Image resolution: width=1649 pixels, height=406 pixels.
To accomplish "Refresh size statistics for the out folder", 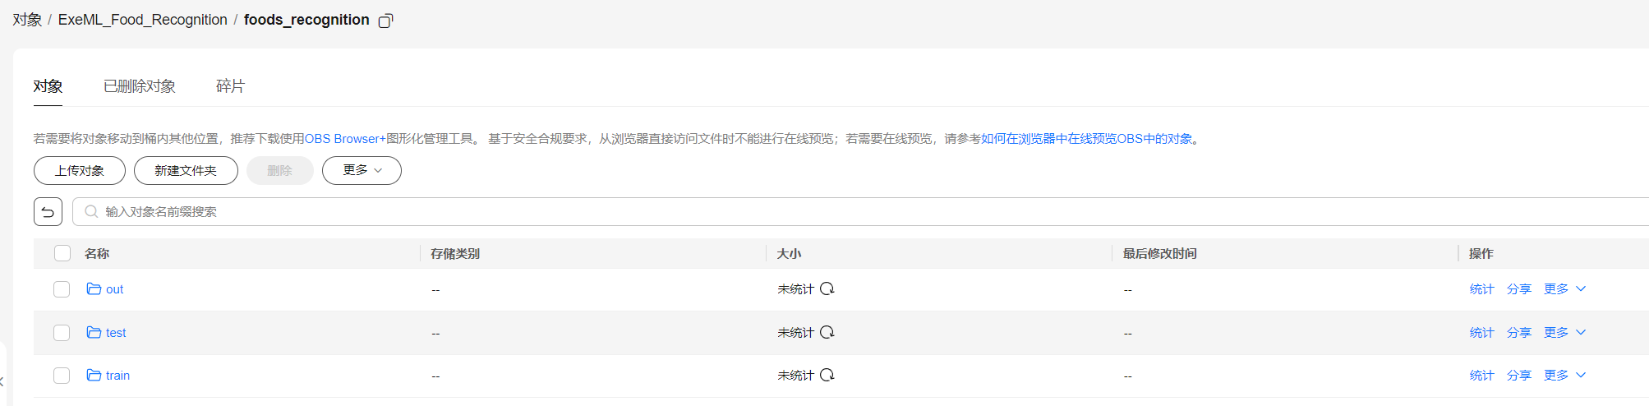I will 827,288.
